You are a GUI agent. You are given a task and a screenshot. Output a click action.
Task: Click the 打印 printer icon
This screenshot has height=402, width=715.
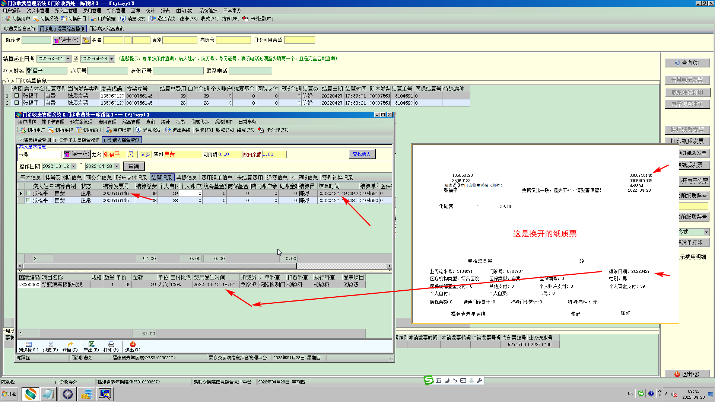111,345
